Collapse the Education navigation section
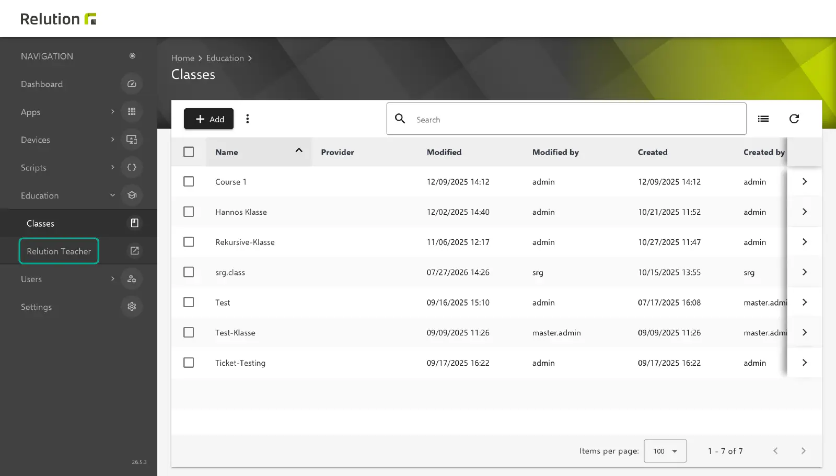 coord(113,195)
